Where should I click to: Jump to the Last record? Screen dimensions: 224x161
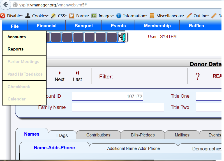pos(77,76)
